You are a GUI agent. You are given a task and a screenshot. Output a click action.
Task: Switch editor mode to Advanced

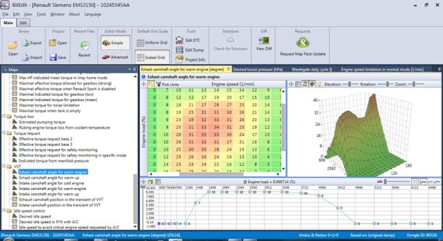[115, 57]
